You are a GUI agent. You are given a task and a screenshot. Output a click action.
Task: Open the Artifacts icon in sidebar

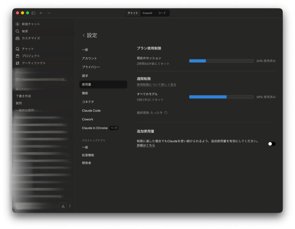17,63
